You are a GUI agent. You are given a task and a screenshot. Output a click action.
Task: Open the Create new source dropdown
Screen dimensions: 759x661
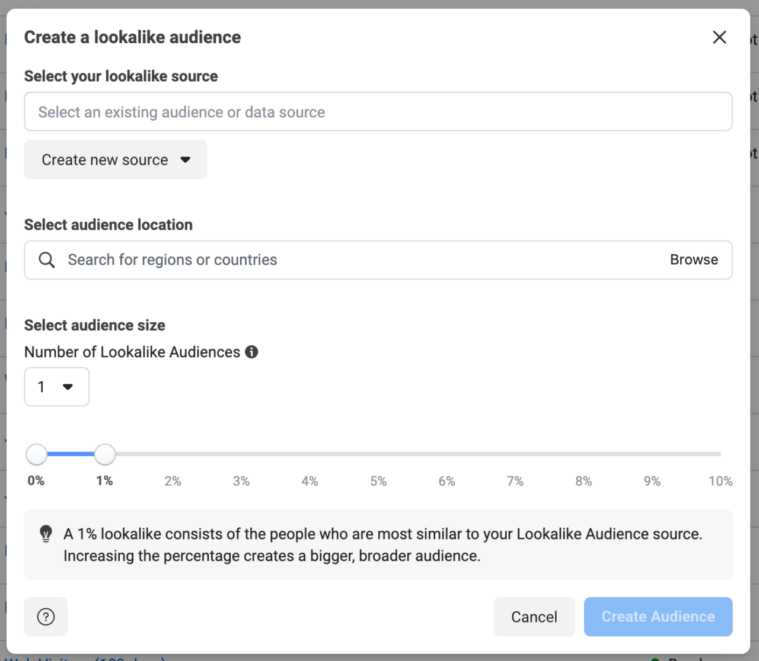point(115,159)
